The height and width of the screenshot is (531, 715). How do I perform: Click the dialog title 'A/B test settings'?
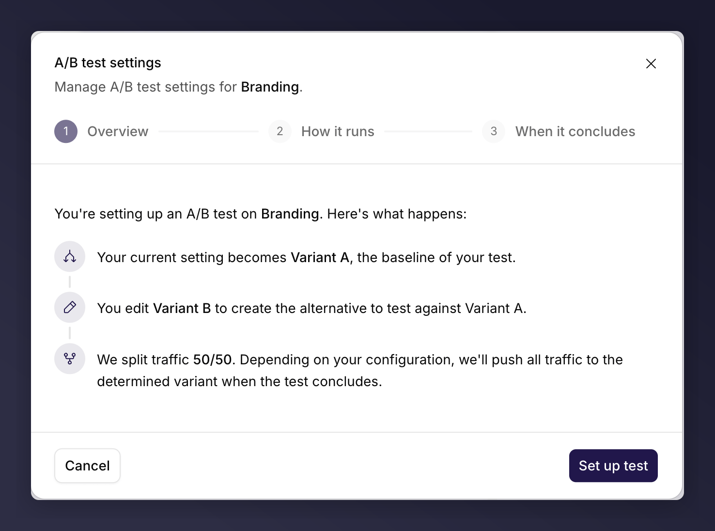pos(108,63)
